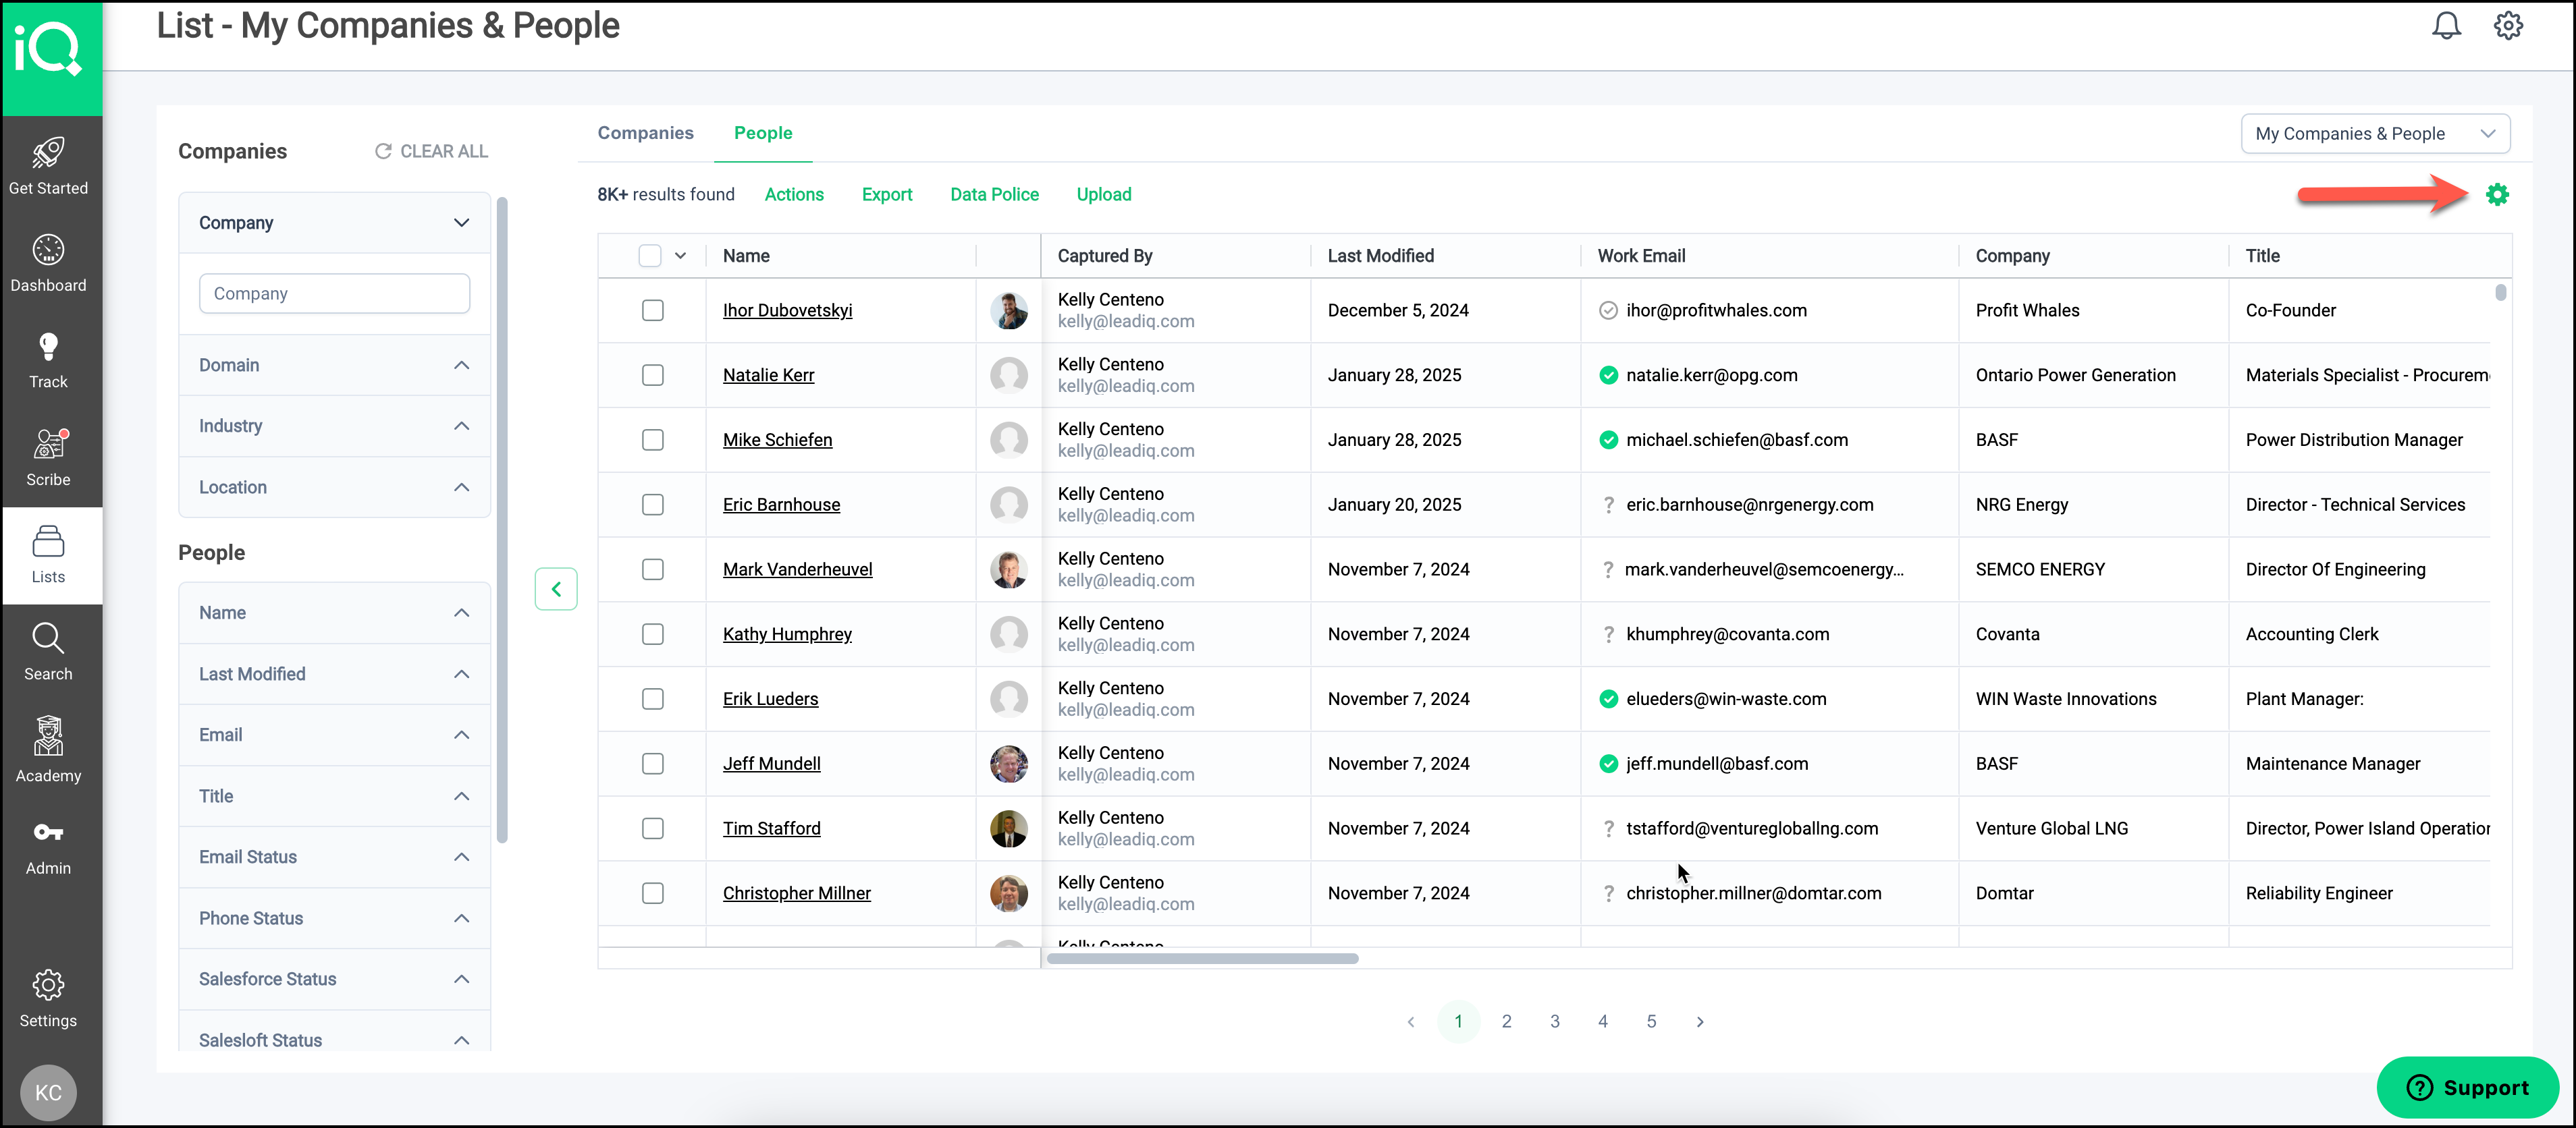Click the table vertical scrollbar thumb
This screenshot has width=2576, height=1128.
tap(2500, 293)
